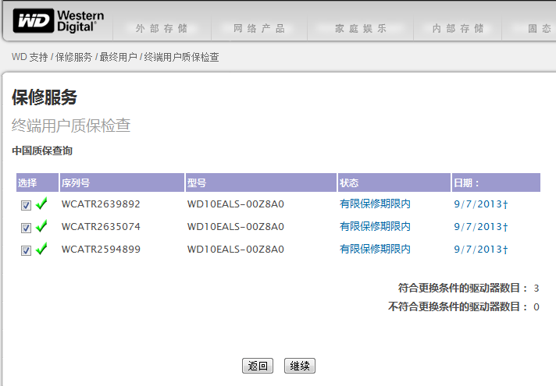Click the 保修服务 page heading
Image resolution: width=556 pixels, height=386 pixels.
45,97
